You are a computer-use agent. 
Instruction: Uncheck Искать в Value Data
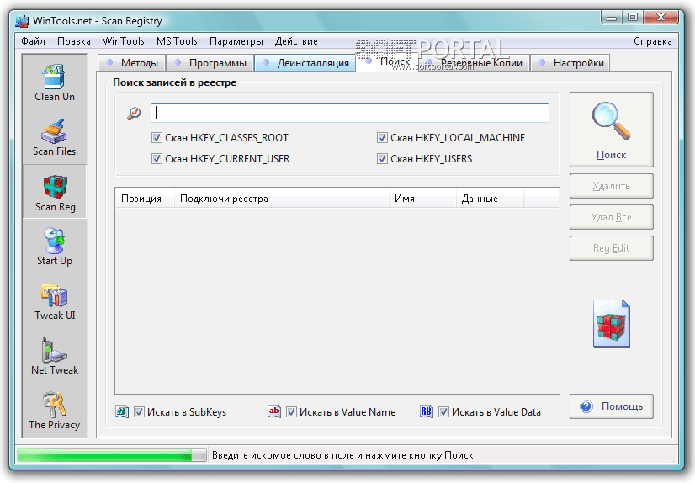point(443,412)
